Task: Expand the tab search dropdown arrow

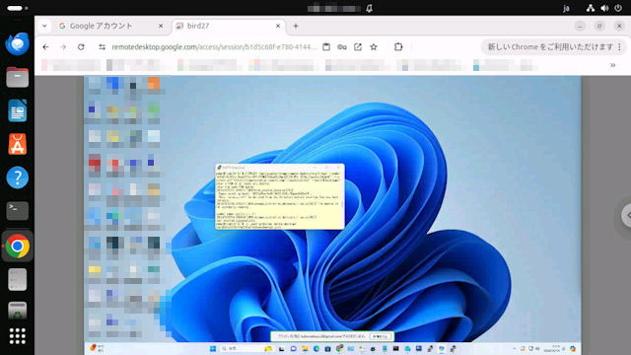Action: pyautogui.click(x=44, y=26)
